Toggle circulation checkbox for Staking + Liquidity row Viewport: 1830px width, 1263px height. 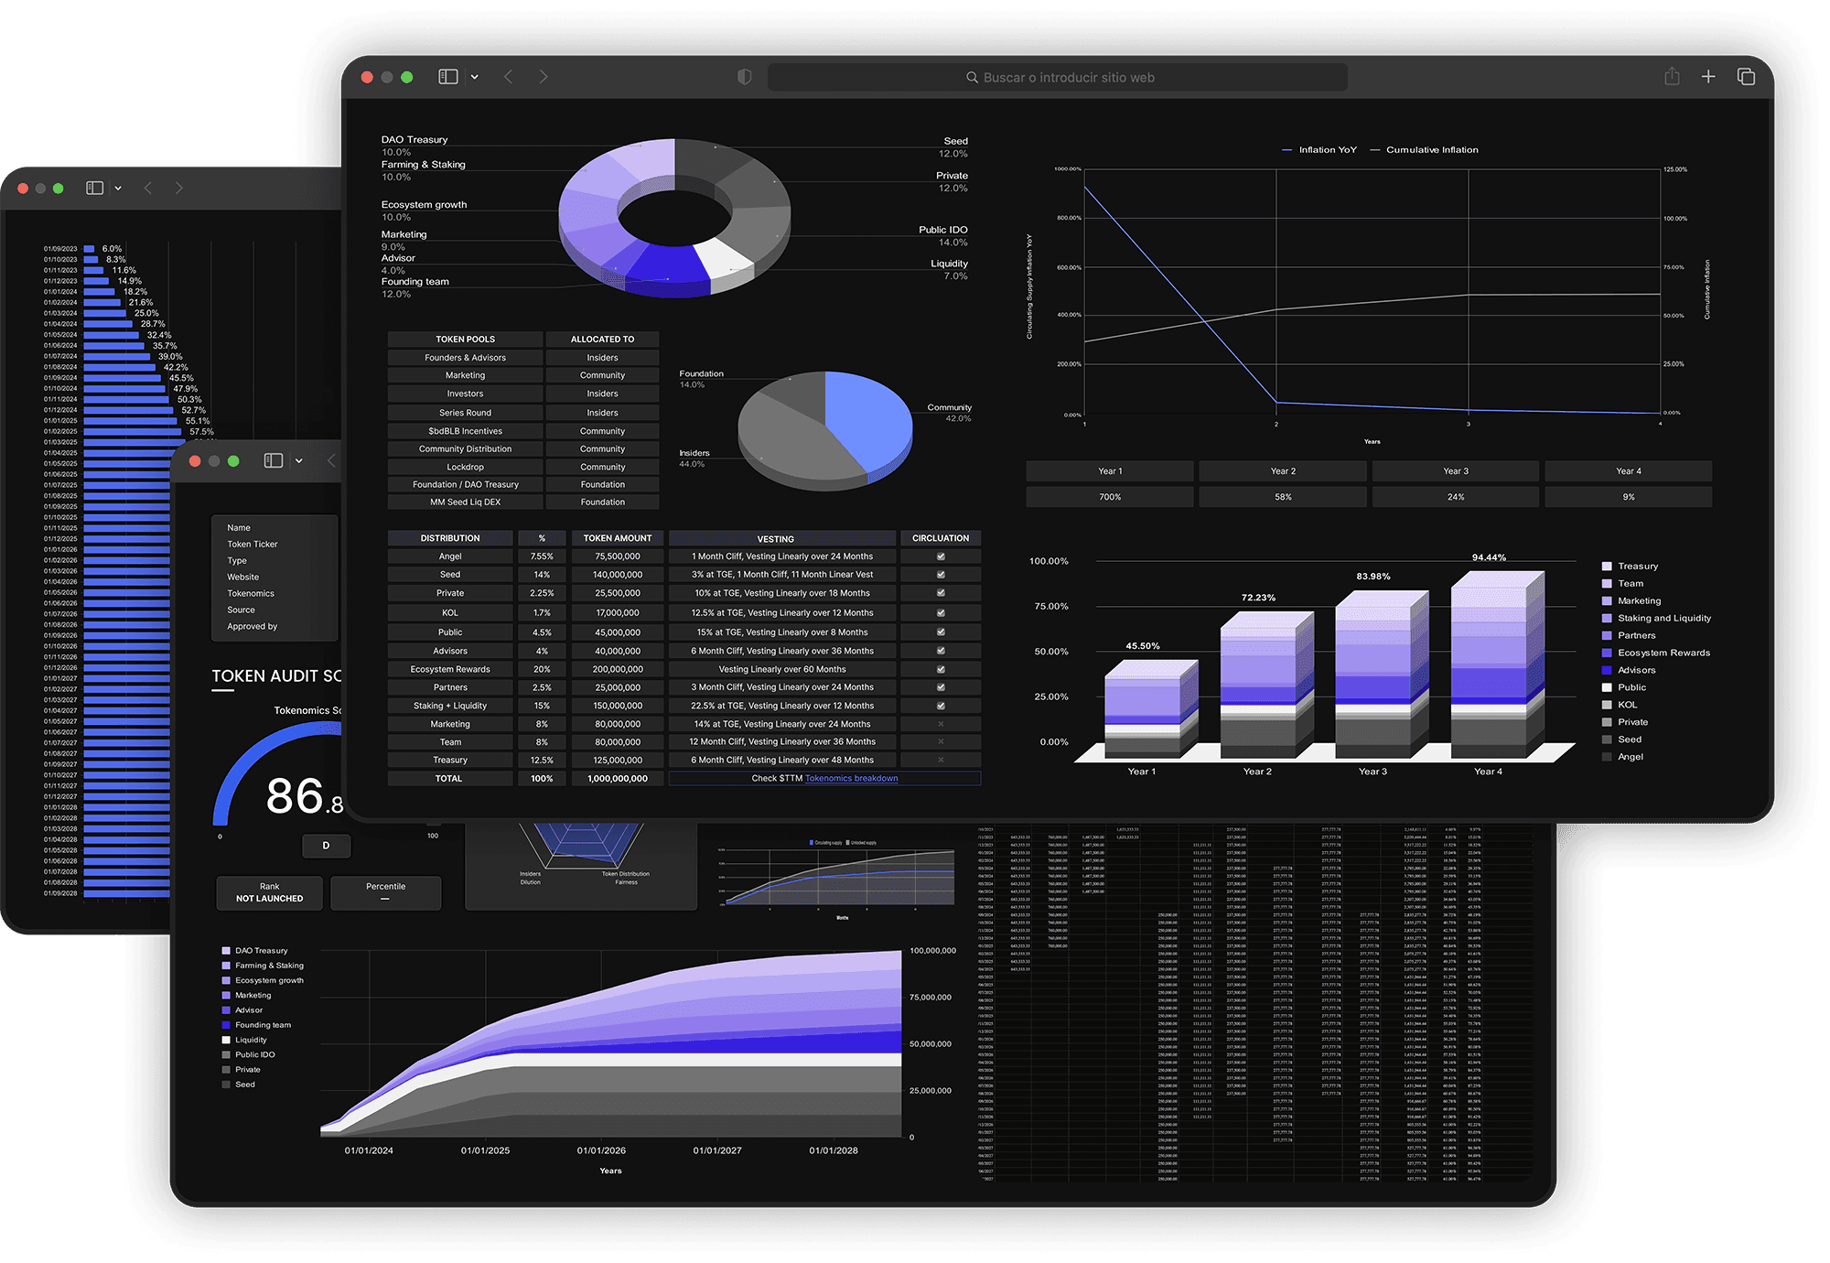coord(940,706)
